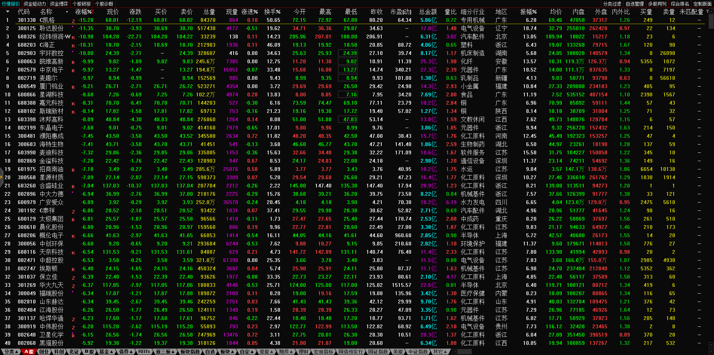The width and height of the screenshot is (714, 355).
Task: Click the scroll-down arrow at table bottom
Action: click(711, 344)
